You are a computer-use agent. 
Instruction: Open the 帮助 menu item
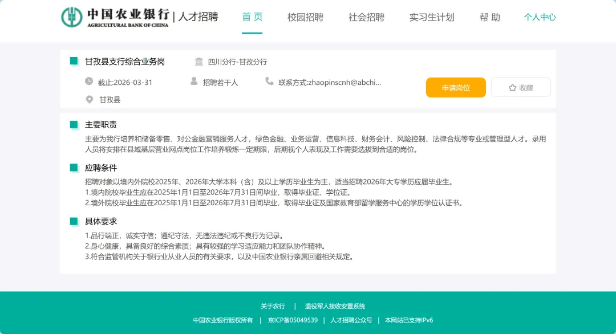click(x=489, y=17)
